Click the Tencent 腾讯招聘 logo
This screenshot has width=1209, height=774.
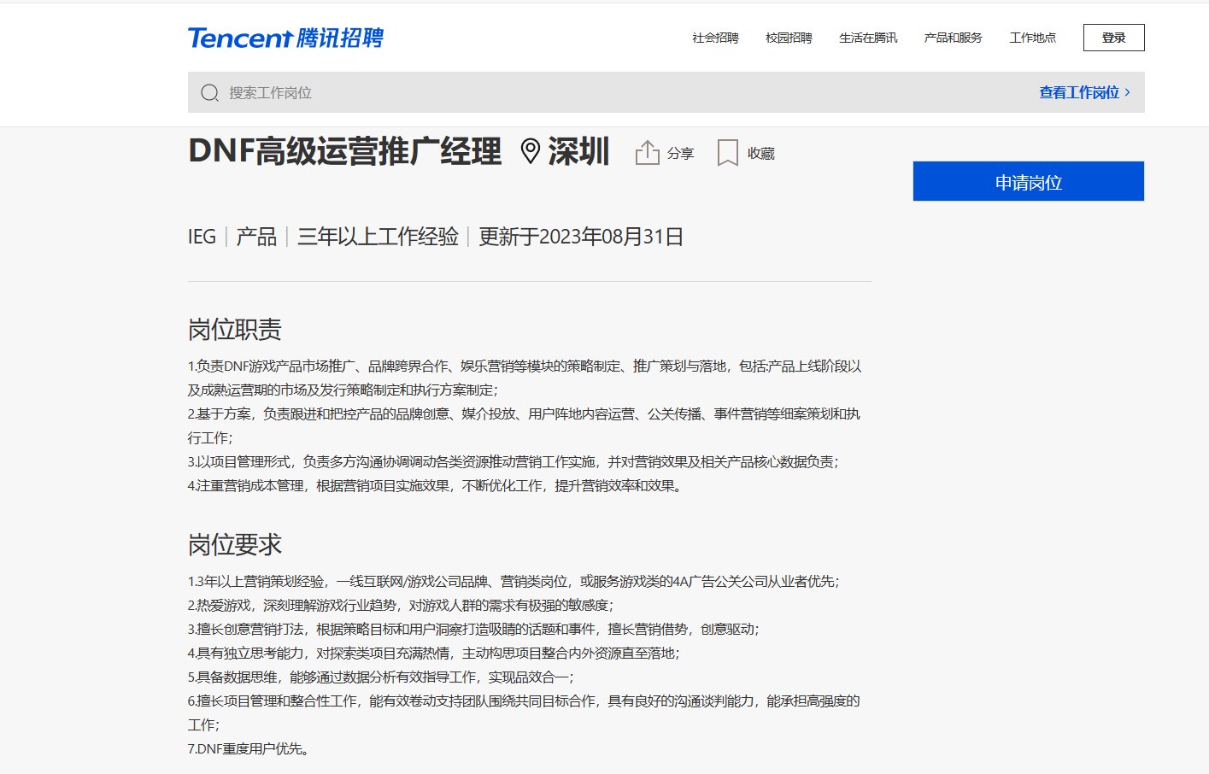[x=285, y=38]
